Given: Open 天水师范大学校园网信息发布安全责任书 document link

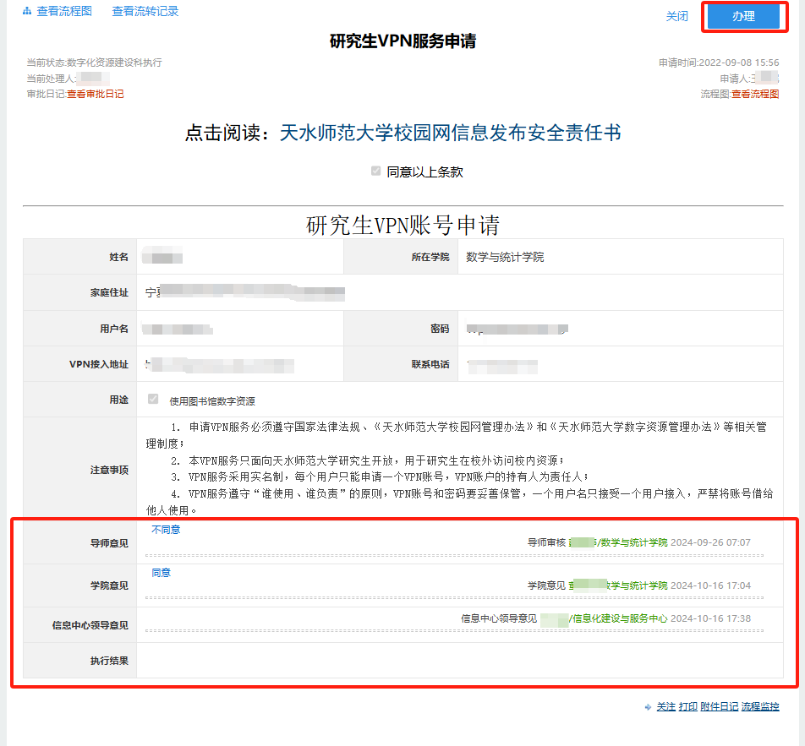Looking at the screenshot, I should tap(451, 133).
